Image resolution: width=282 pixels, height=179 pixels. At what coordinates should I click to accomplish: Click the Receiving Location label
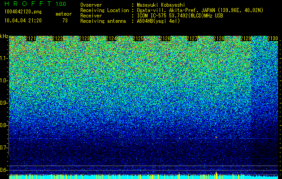coord(104,10)
